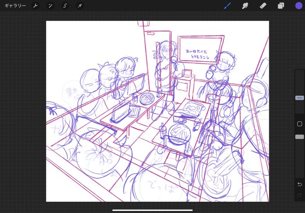Select the Transform arrow tool

80,6
